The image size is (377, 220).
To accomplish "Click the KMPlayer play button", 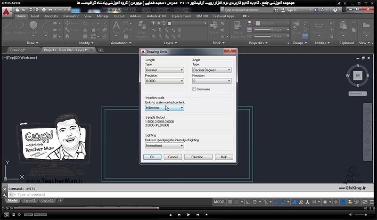I will click(188, 214).
